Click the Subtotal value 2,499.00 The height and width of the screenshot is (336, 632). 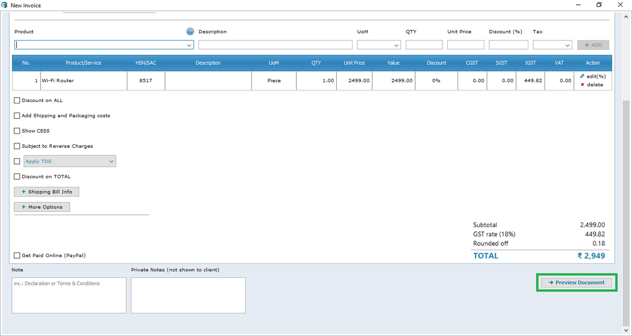(x=592, y=225)
